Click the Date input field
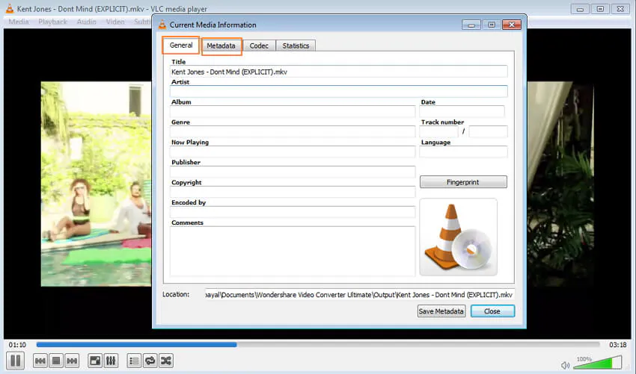 coord(462,112)
